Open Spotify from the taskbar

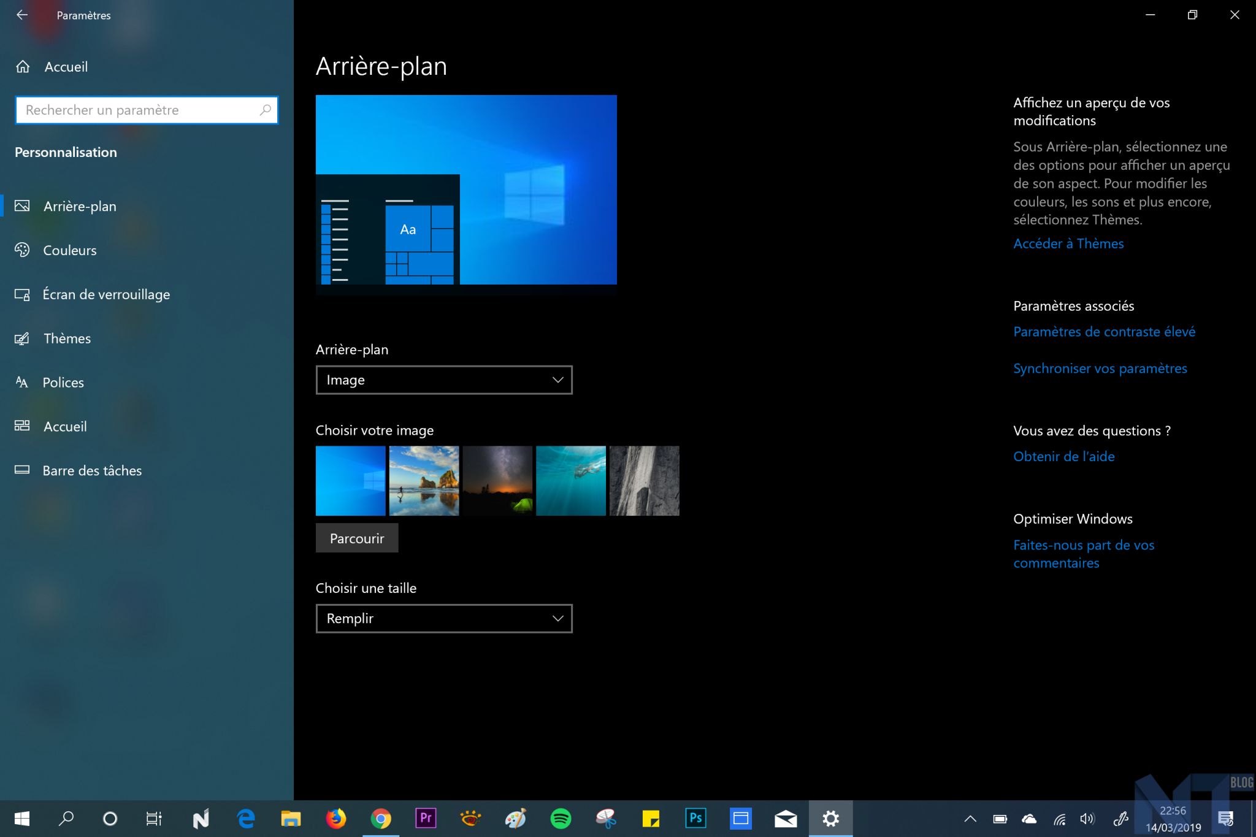pos(561,819)
